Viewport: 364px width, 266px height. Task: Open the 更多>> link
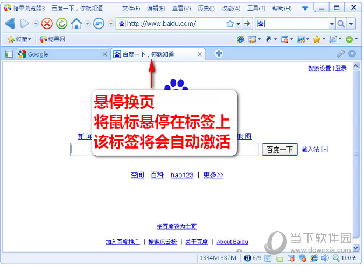coord(213,175)
